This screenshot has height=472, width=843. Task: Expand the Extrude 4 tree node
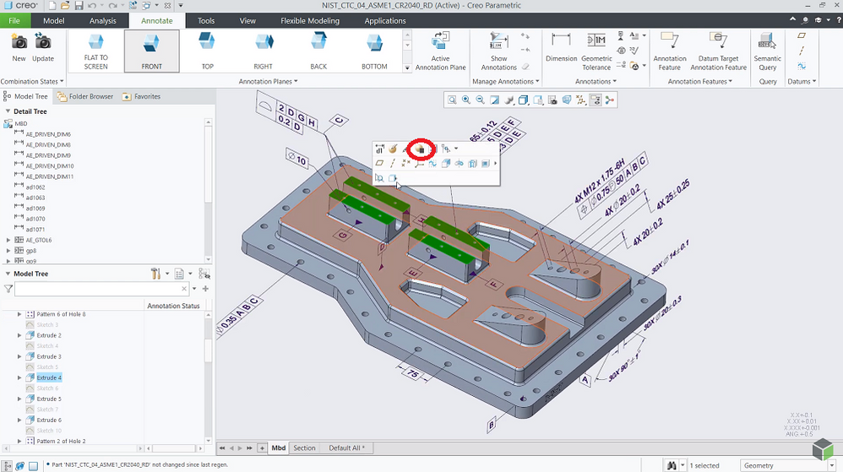(19, 378)
